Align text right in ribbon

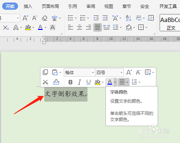pos(89,27)
